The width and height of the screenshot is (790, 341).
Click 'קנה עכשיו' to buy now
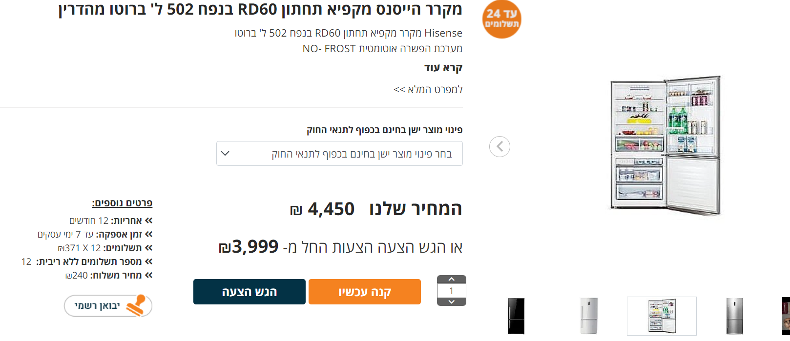click(x=364, y=292)
